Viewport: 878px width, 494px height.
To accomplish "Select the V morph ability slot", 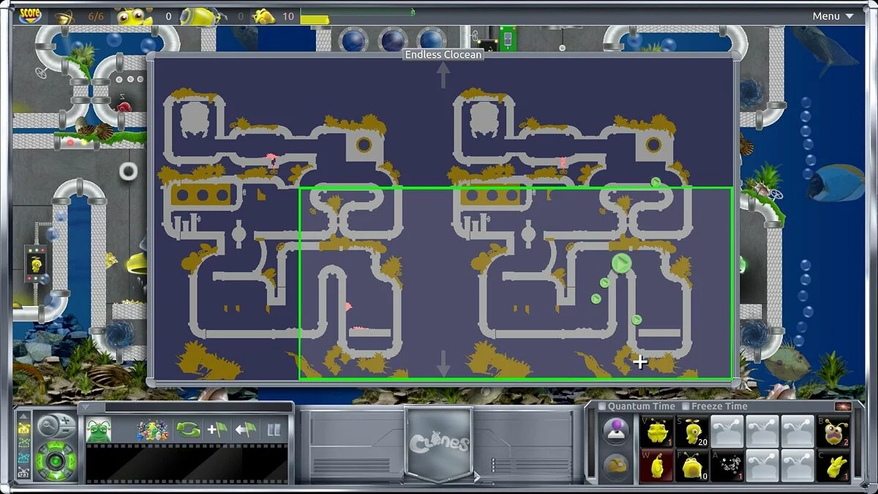I will [657, 432].
